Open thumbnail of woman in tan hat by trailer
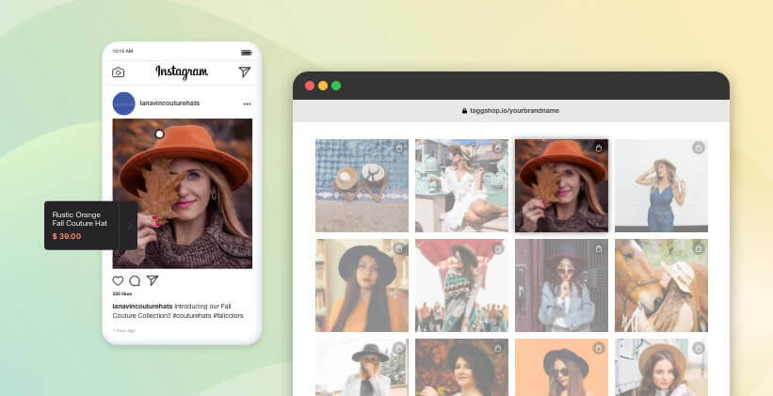773x396 pixels. 661,368
